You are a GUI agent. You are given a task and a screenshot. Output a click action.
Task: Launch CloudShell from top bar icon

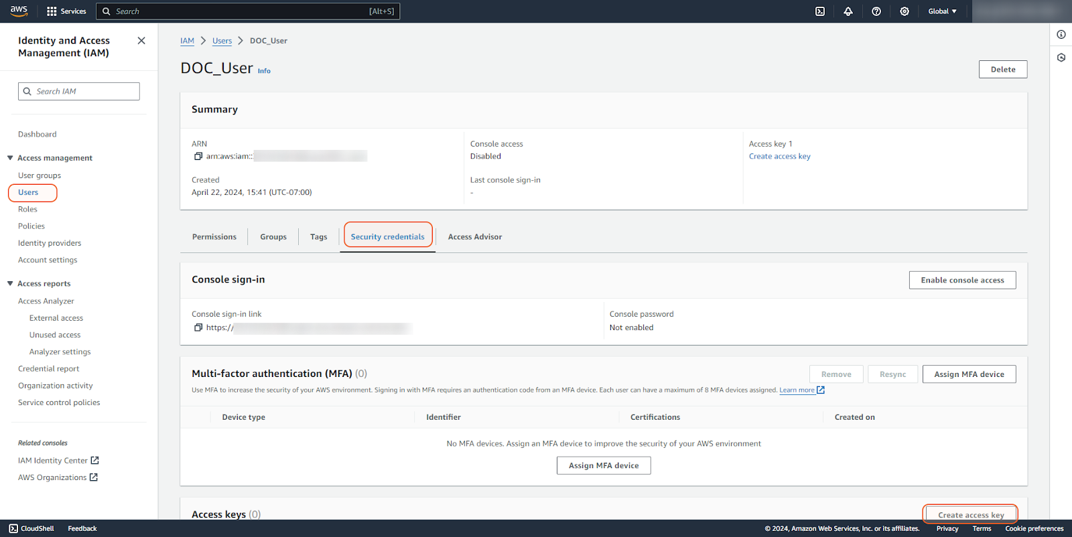click(819, 11)
